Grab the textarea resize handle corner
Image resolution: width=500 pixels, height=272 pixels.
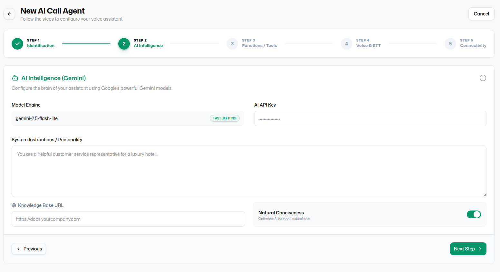pyautogui.click(x=484, y=195)
